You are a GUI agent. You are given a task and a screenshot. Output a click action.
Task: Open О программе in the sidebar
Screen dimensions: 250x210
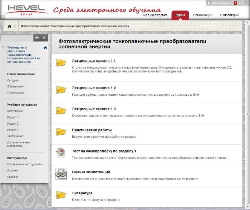click(16, 92)
